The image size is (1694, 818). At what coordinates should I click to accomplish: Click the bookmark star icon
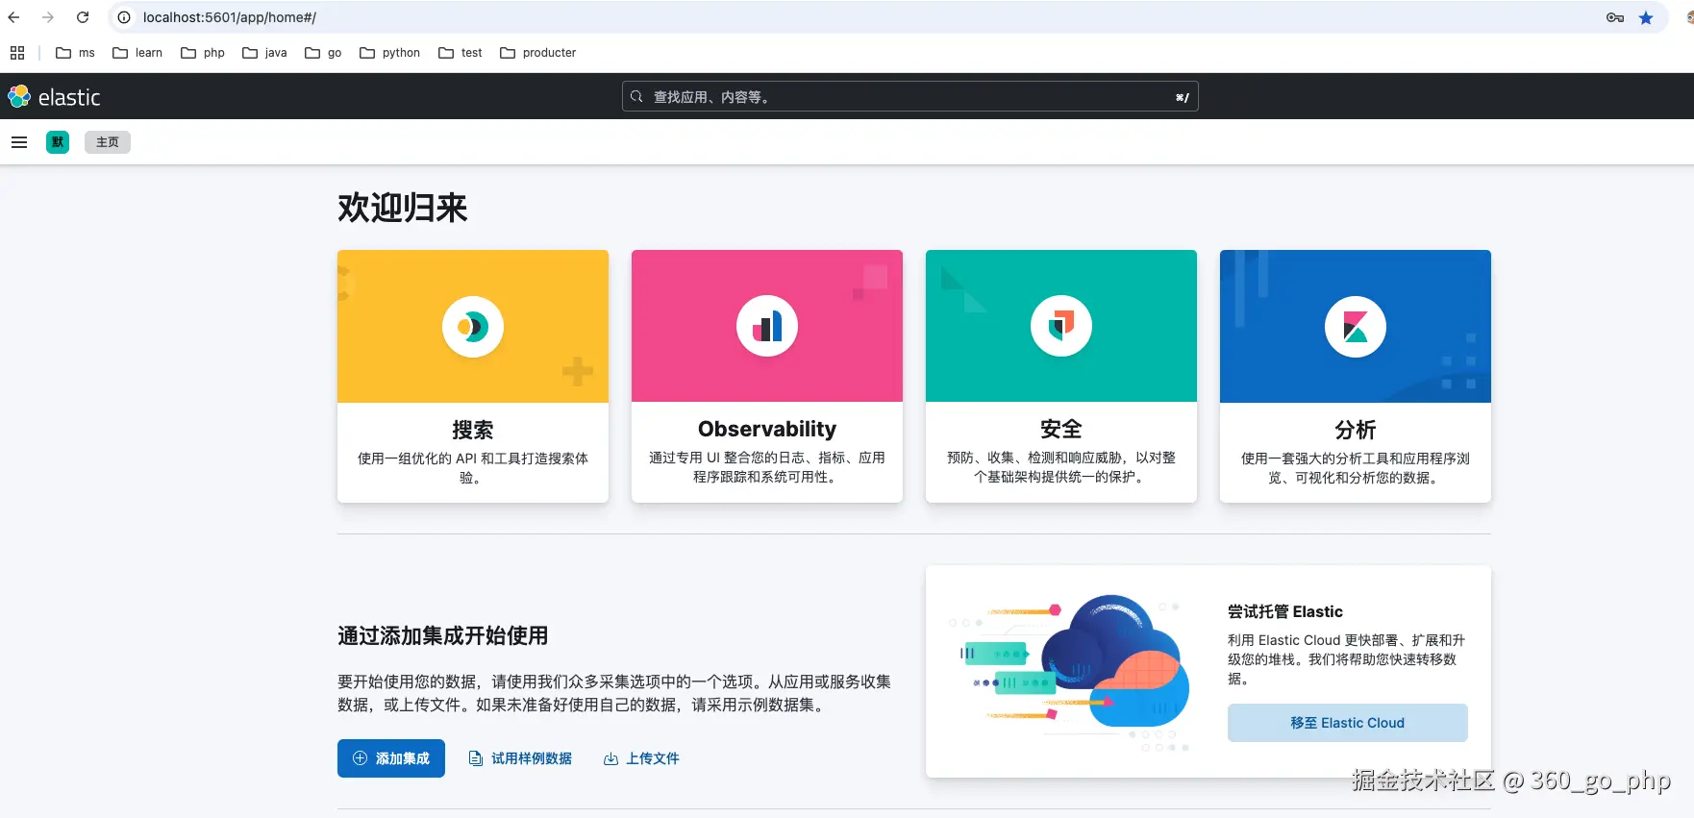point(1646,17)
